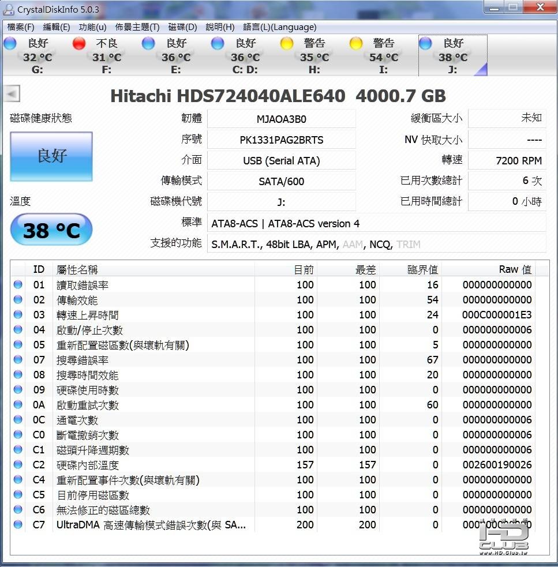
Task: Click the Raw 值 column header
Action: [488, 269]
